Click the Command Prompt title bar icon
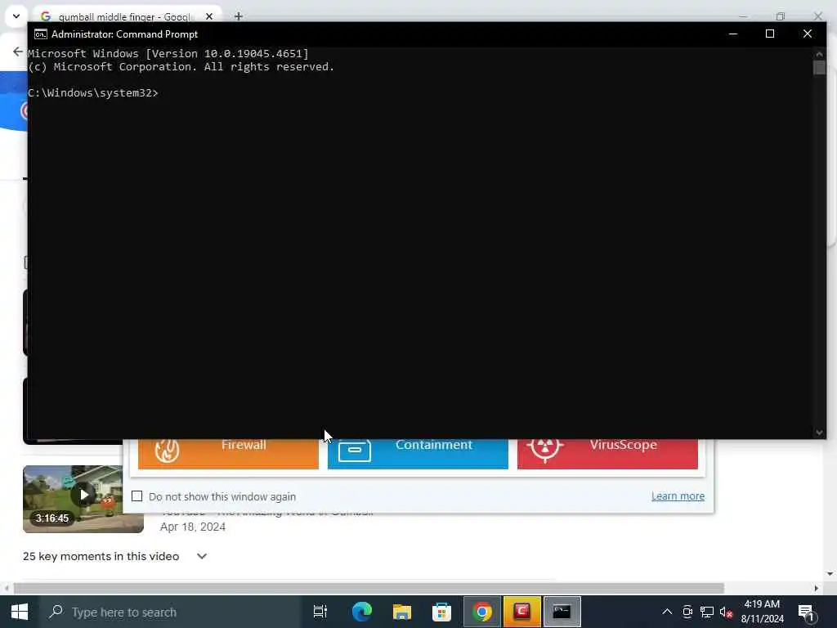This screenshot has width=837, height=628. (41, 34)
